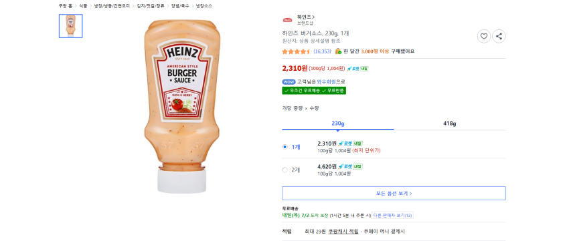Screen dimensions: 569x241
Task: Expand 모든 옵션 보기 options list
Action: (x=394, y=193)
